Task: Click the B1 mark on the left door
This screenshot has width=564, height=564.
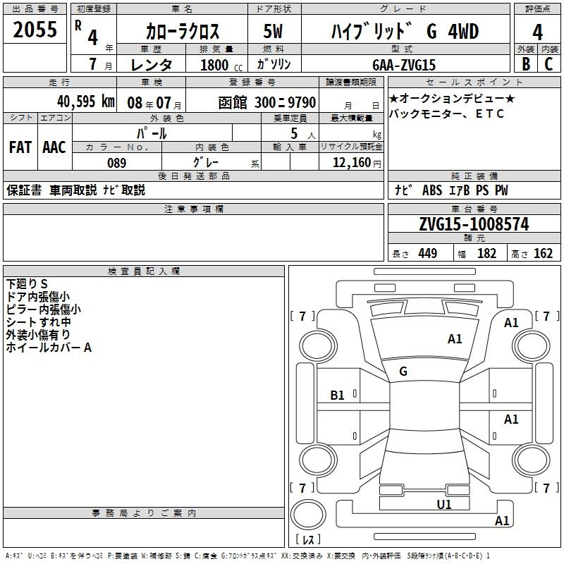Action: [338, 396]
